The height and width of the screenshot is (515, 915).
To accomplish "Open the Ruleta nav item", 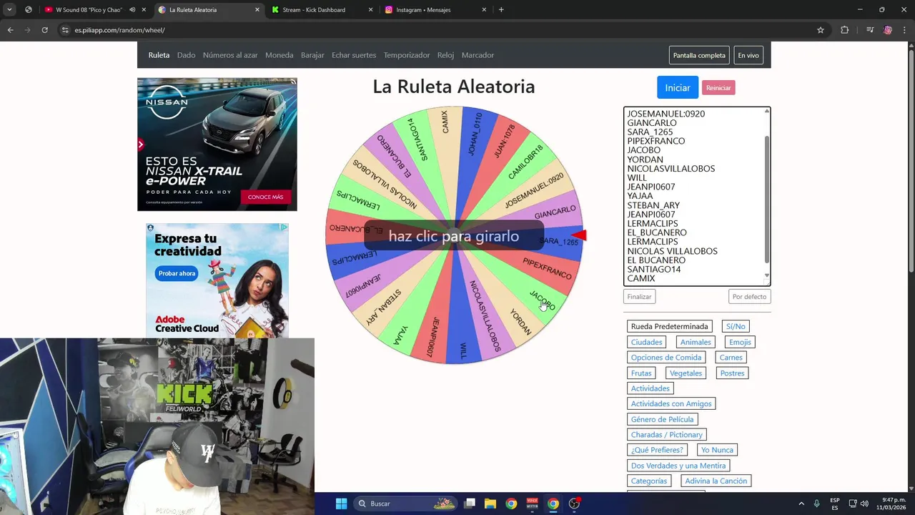I will point(159,55).
